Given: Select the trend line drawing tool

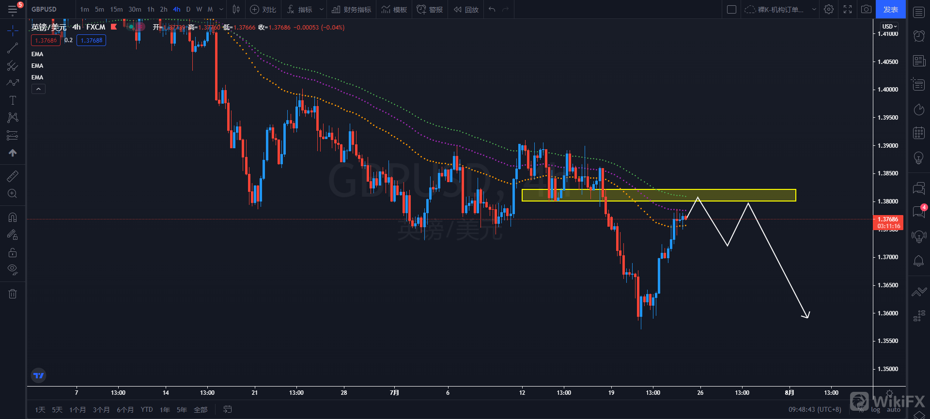Looking at the screenshot, I should (x=13, y=48).
